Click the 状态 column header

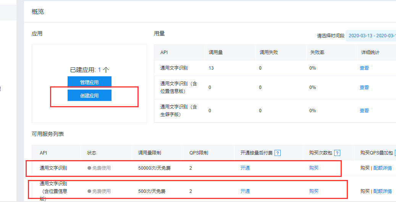point(92,153)
